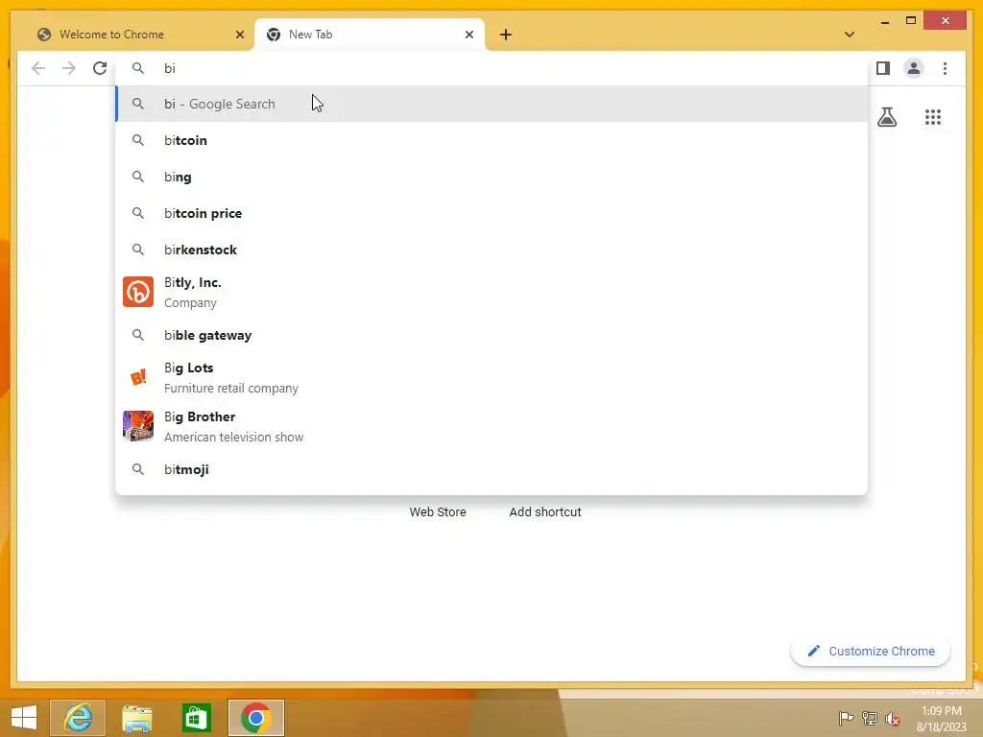Image resolution: width=983 pixels, height=737 pixels.
Task: Click the Customize Chrome button
Action: [x=871, y=652]
